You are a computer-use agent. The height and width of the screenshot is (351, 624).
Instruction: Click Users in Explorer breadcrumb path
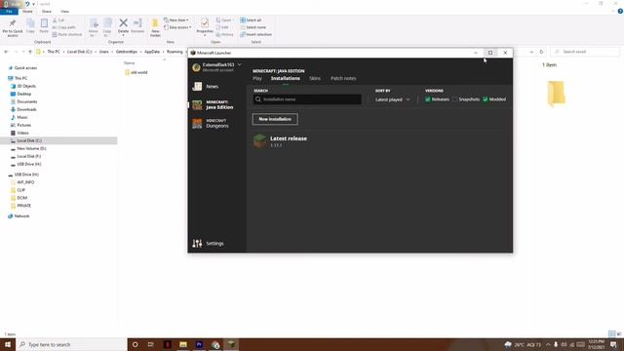tap(104, 52)
